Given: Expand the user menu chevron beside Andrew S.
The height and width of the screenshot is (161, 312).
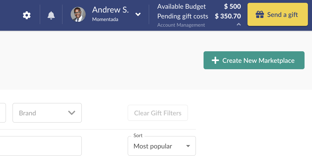Looking at the screenshot, I should tap(138, 14).
